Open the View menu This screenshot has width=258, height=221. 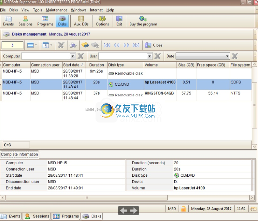click(25, 10)
